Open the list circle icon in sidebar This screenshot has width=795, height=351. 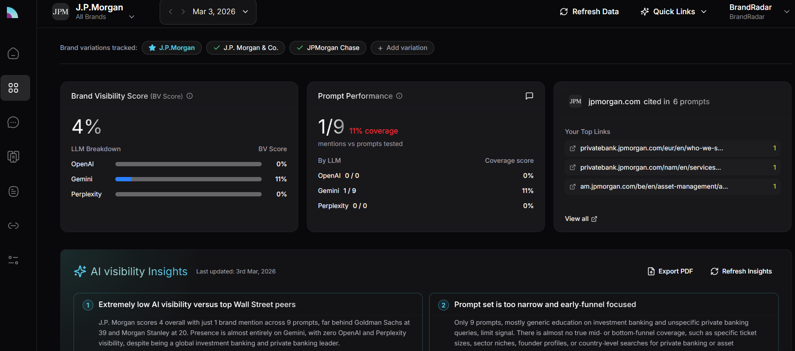click(x=13, y=191)
